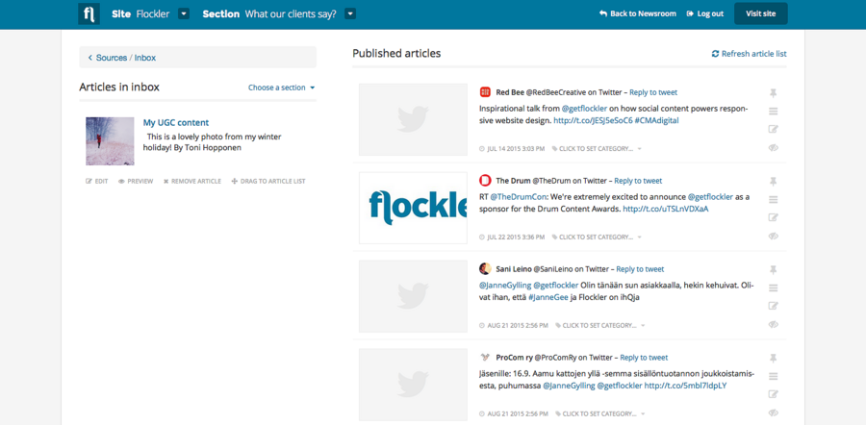This screenshot has width=866, height=425.
Task: Reply to ProCom ry tweet
Action: tap(644, 357)
